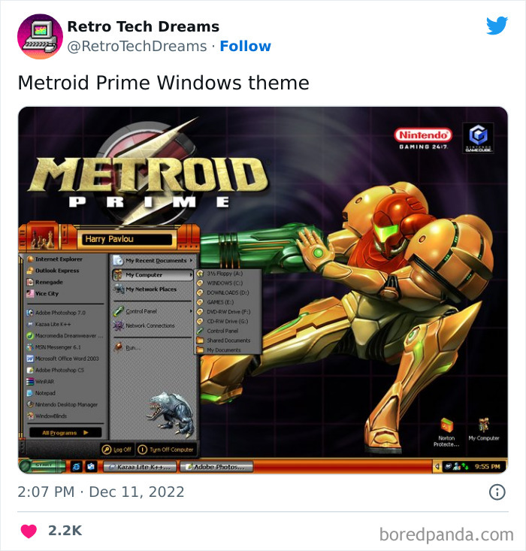Viewport: 526px width, 551px height.
Task: Expand the Control Panel submenu arrow
Action: coord(191,311)
